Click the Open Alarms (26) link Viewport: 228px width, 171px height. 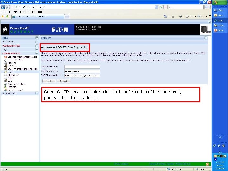[11, 46]
